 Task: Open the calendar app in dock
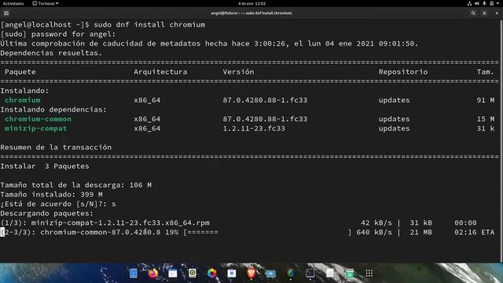coord(173,273)
